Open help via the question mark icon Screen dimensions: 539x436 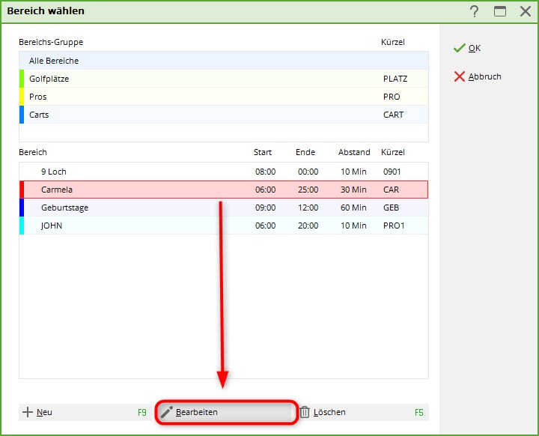(x=474, y=11)
